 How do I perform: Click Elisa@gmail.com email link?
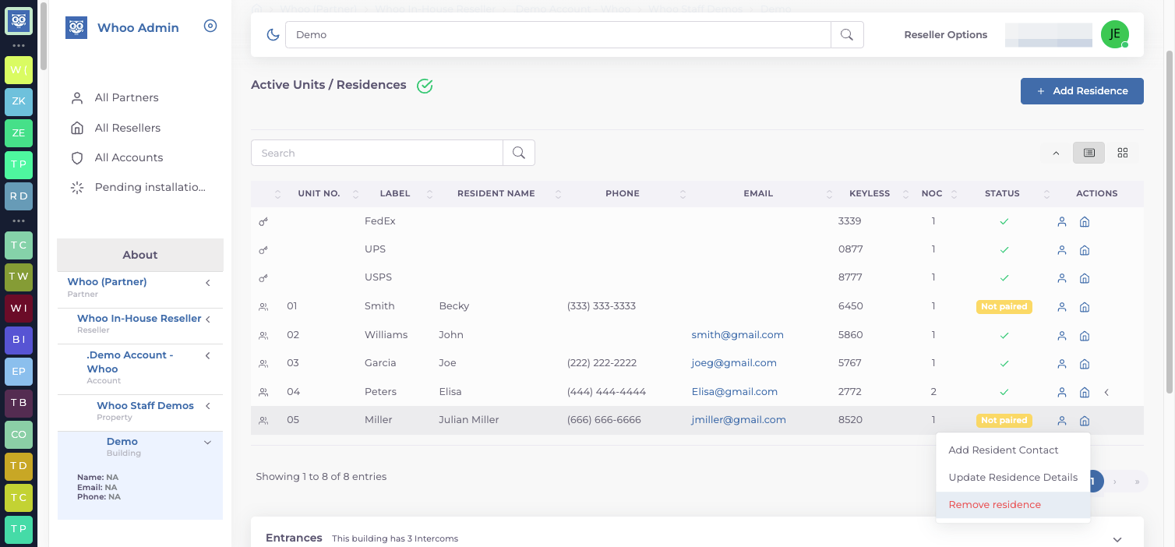point(734,392)
